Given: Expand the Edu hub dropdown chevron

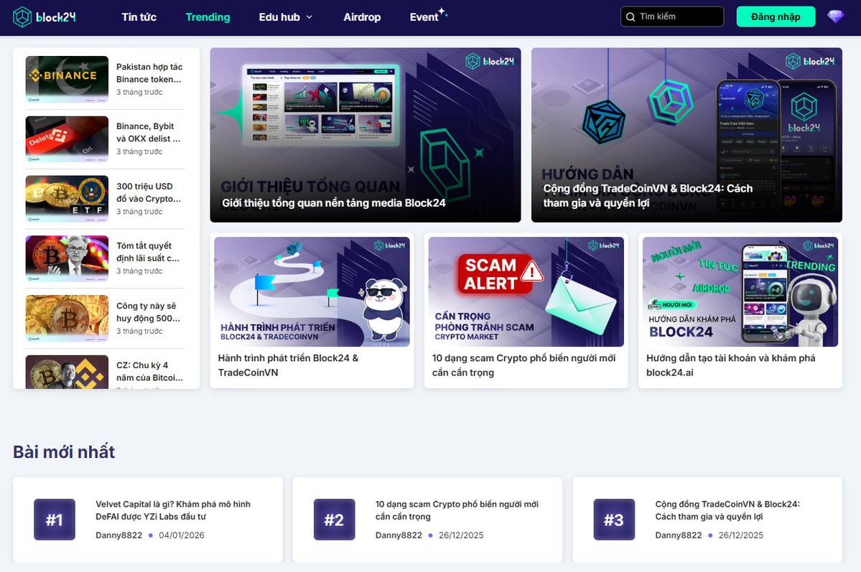Looking at the screenshot, I should tap(310, 17).
